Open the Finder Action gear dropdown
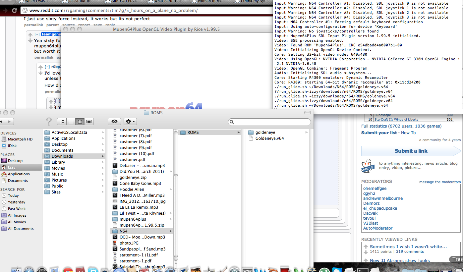 pos(130,122)
